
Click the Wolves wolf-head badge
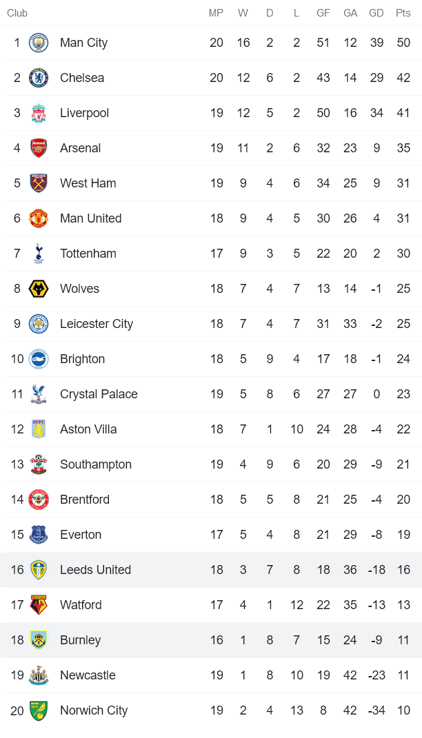click(x=39, y=289)
